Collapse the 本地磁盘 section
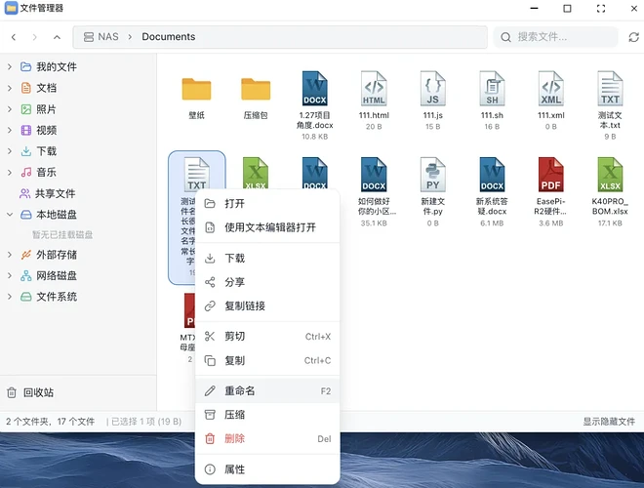This screenshot has height=488, width=644. pos(10,215)
